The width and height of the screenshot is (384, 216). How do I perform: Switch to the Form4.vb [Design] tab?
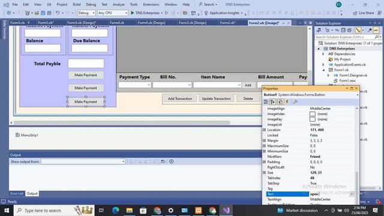tap(151, 23)
